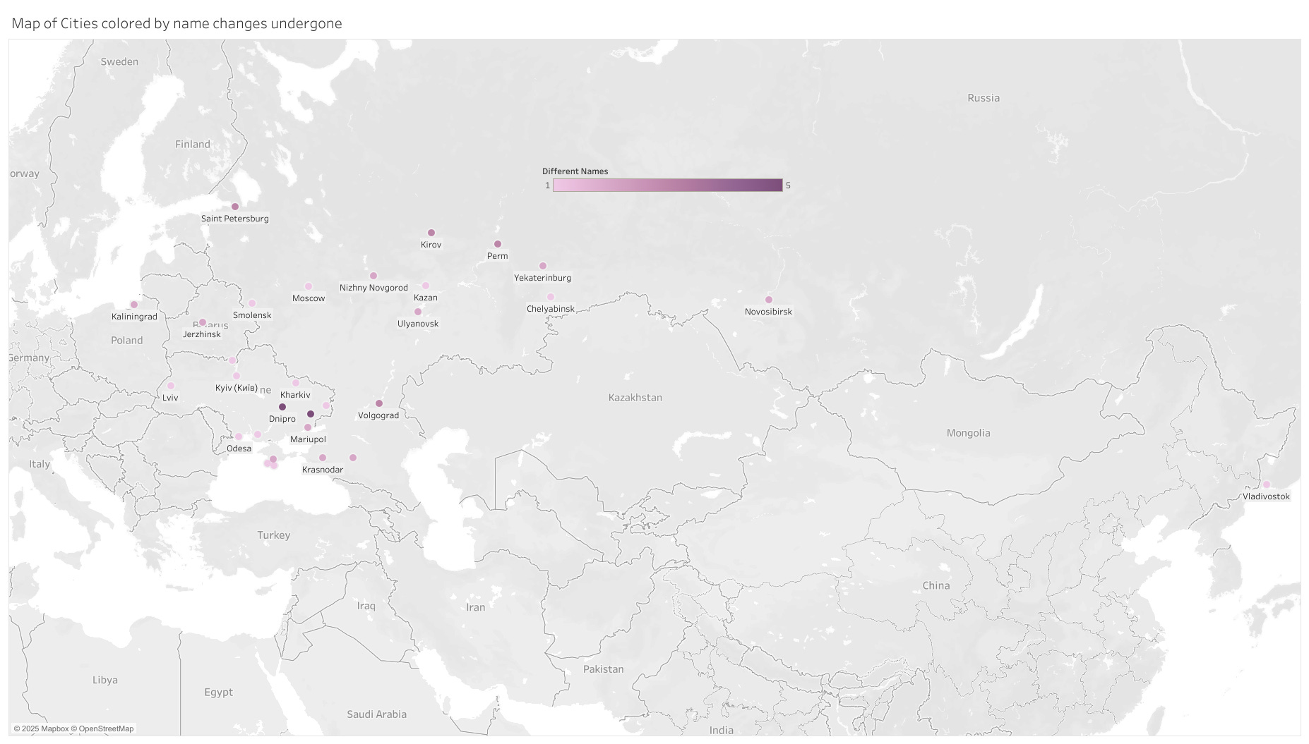Click the Different Names color gradient legend
The image size is (1309, 744).
[668, 185]
